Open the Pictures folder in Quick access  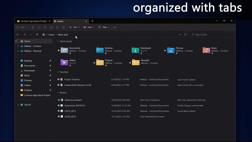(180, 50)
